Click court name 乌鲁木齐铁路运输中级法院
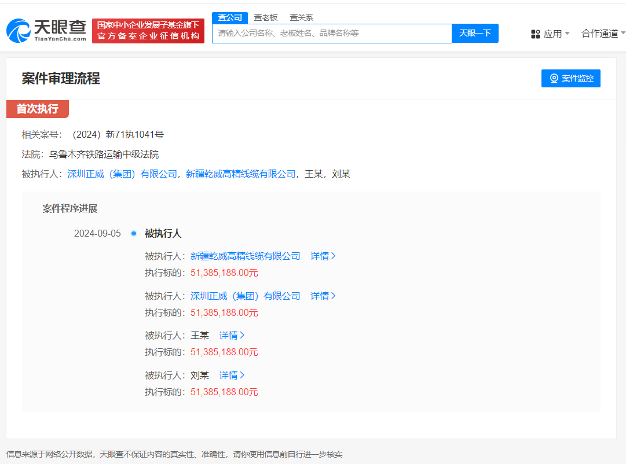This screenshot has height=464, width=626. (x=104, y=154)
